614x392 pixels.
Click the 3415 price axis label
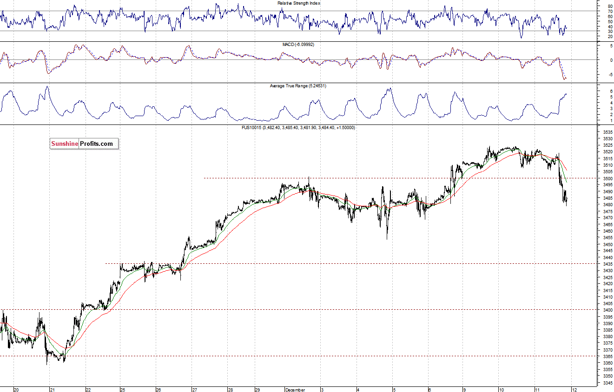pos(607,290)
